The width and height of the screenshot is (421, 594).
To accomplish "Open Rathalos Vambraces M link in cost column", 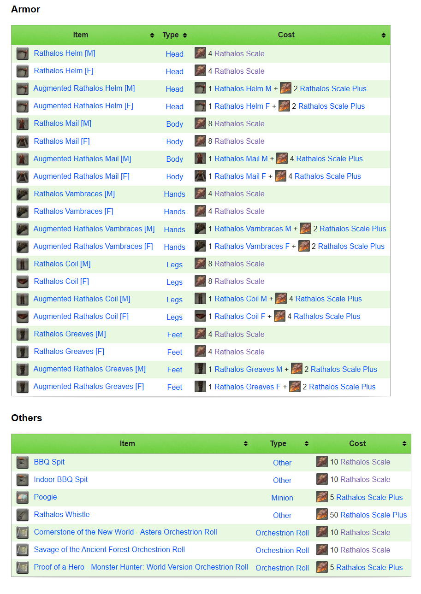I will tap(253, 229).
